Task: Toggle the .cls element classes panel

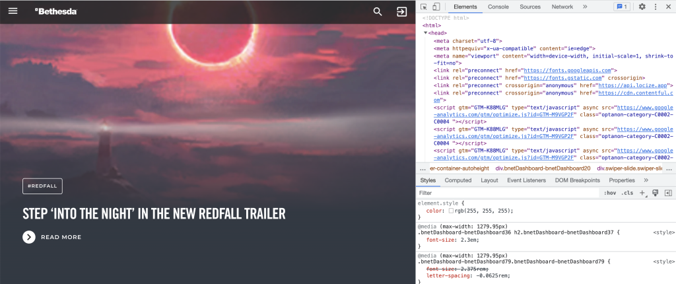Action: coord(627,193)
